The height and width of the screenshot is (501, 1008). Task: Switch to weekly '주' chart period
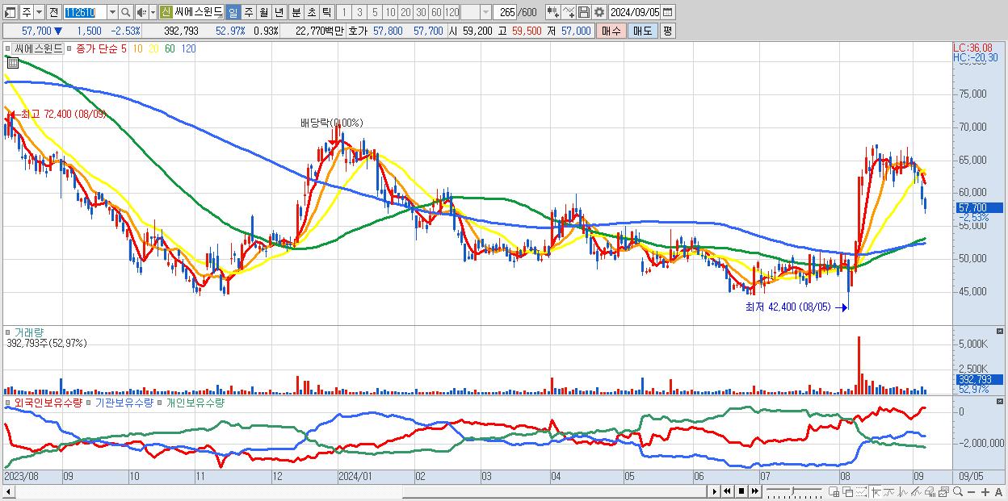click(x=248, y=12)
